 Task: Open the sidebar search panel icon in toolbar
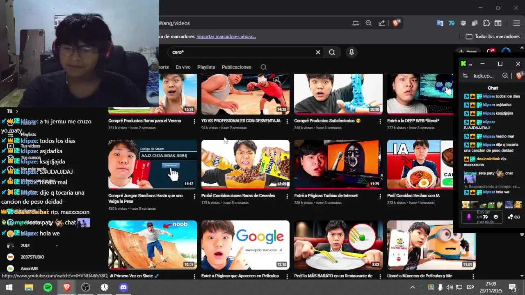[498, 23]
